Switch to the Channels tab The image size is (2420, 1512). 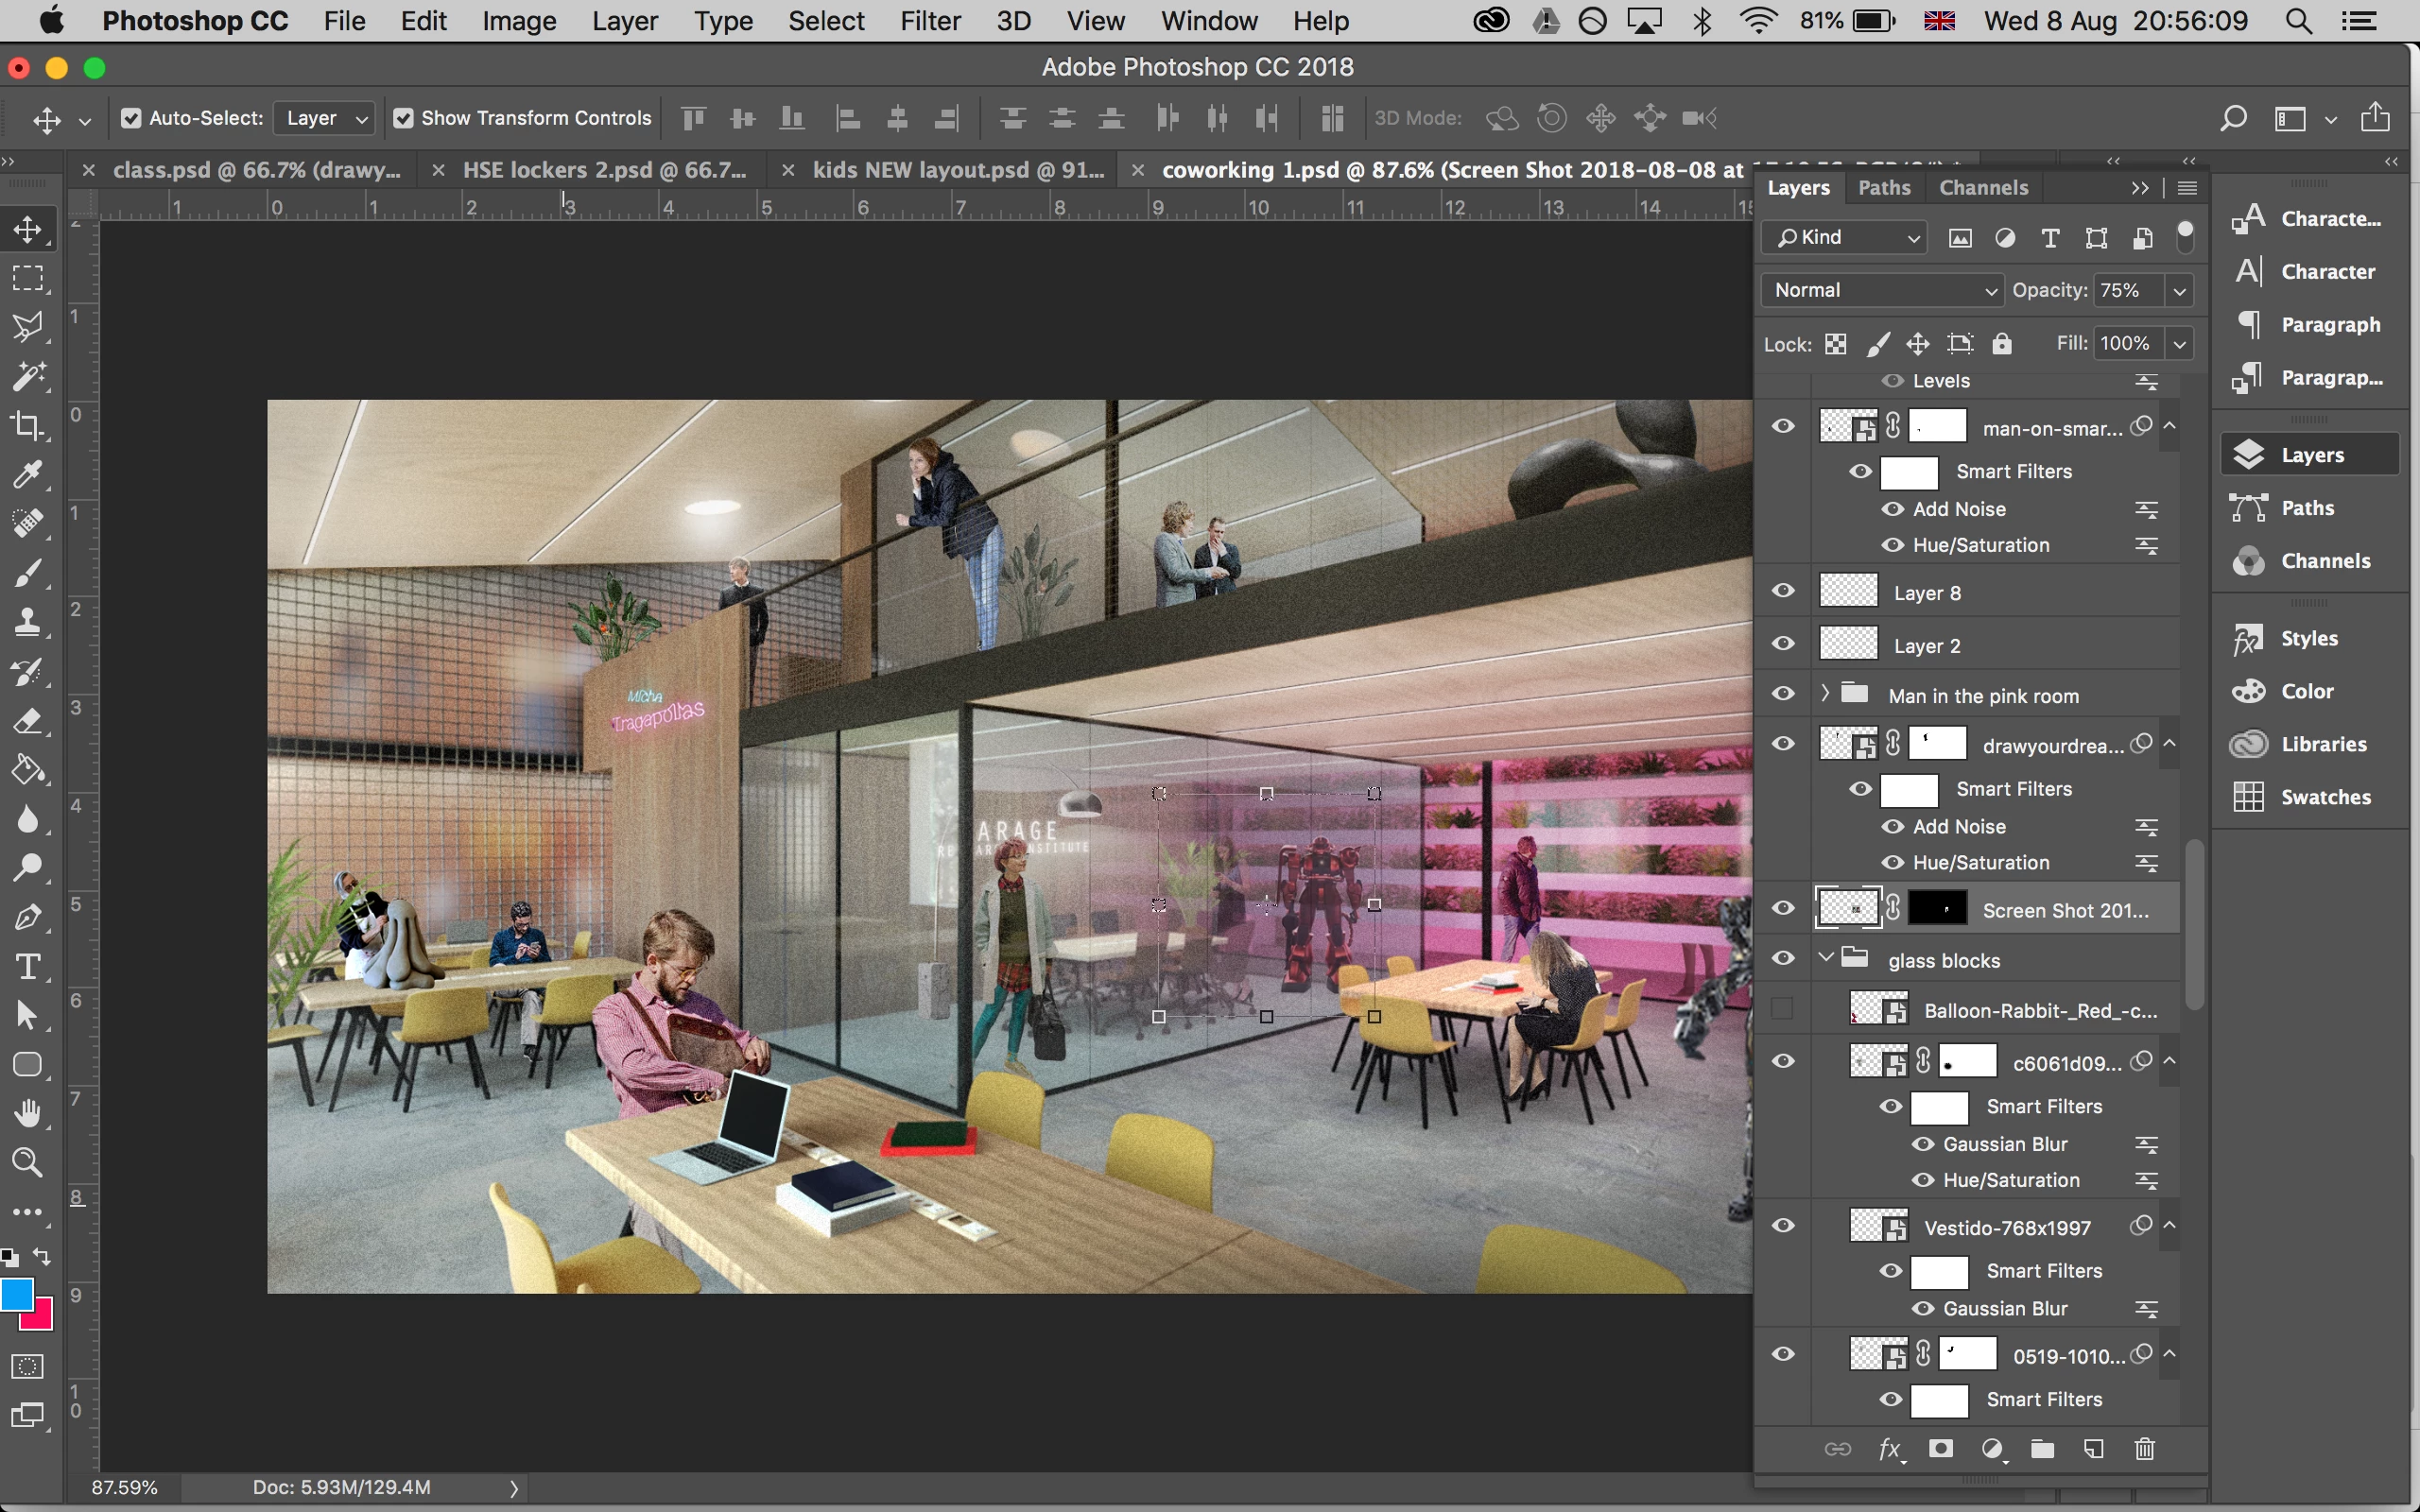point(1983,188)
